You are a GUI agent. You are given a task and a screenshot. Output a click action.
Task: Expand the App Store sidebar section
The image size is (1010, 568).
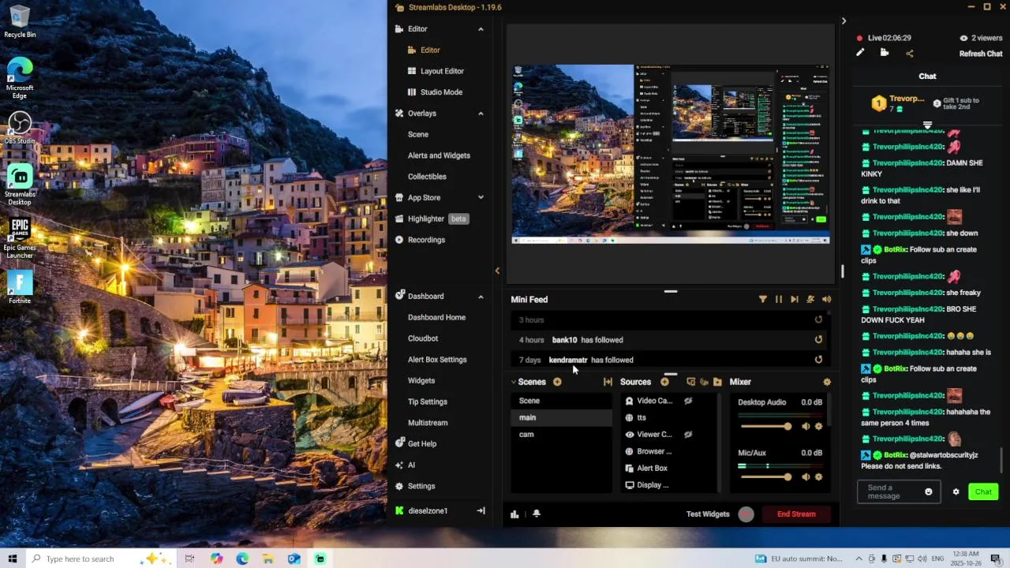[481, 198]
